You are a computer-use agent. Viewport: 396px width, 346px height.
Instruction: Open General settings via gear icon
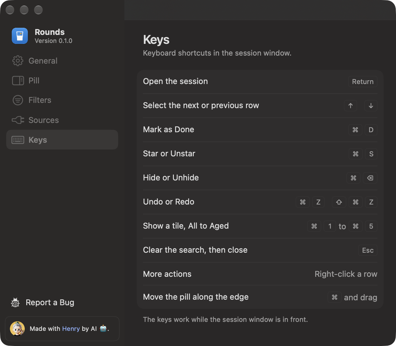(18, 61)
